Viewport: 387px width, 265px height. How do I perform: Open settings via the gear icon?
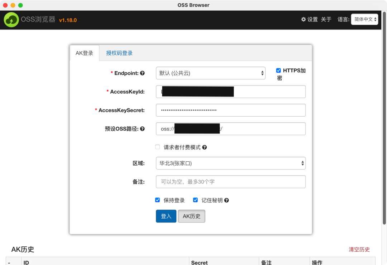click(x=304, y=19)
